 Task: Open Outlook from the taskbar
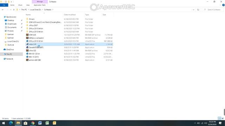54,123
